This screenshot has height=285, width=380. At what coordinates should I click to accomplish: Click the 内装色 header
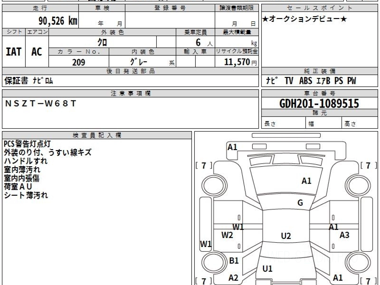(142, 52)
